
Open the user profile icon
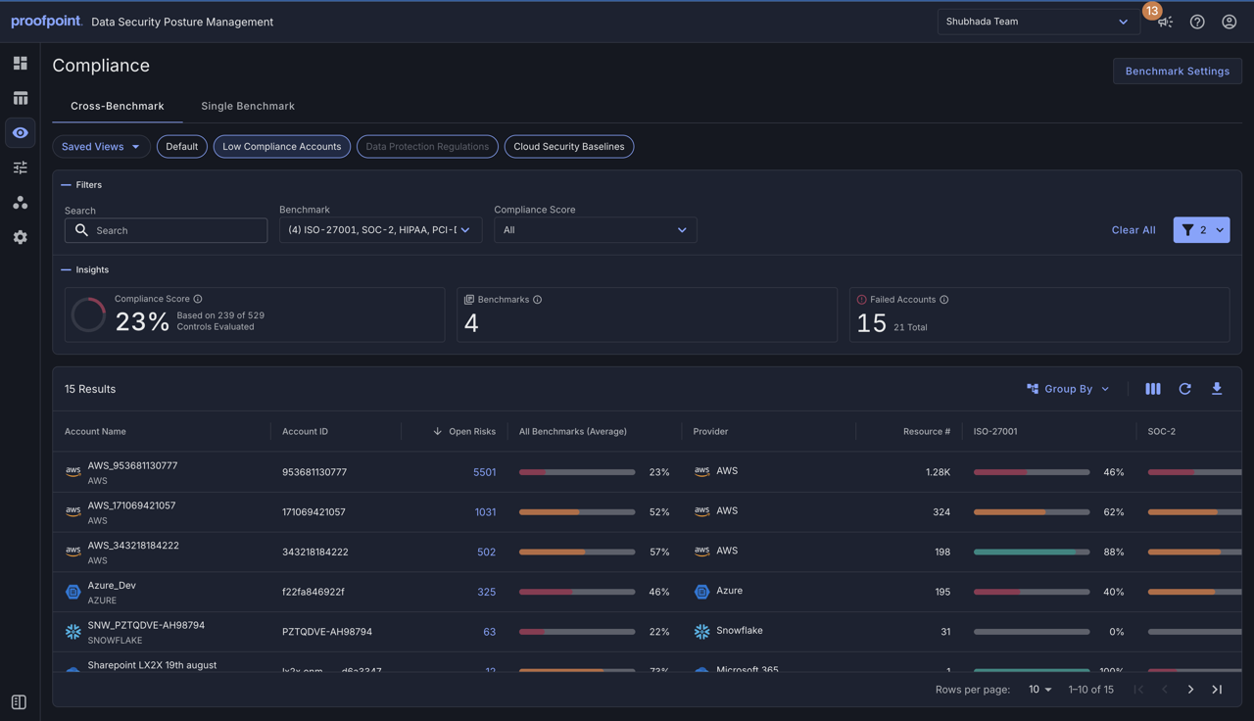(x=1229, y=22)
